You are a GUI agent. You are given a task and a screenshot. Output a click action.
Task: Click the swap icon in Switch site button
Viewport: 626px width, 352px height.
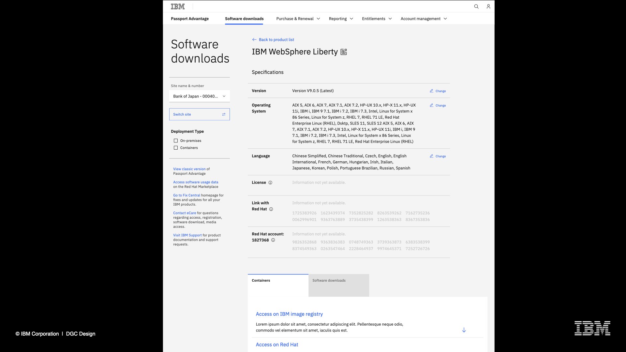pyautogui.click(x=224, y=114)
